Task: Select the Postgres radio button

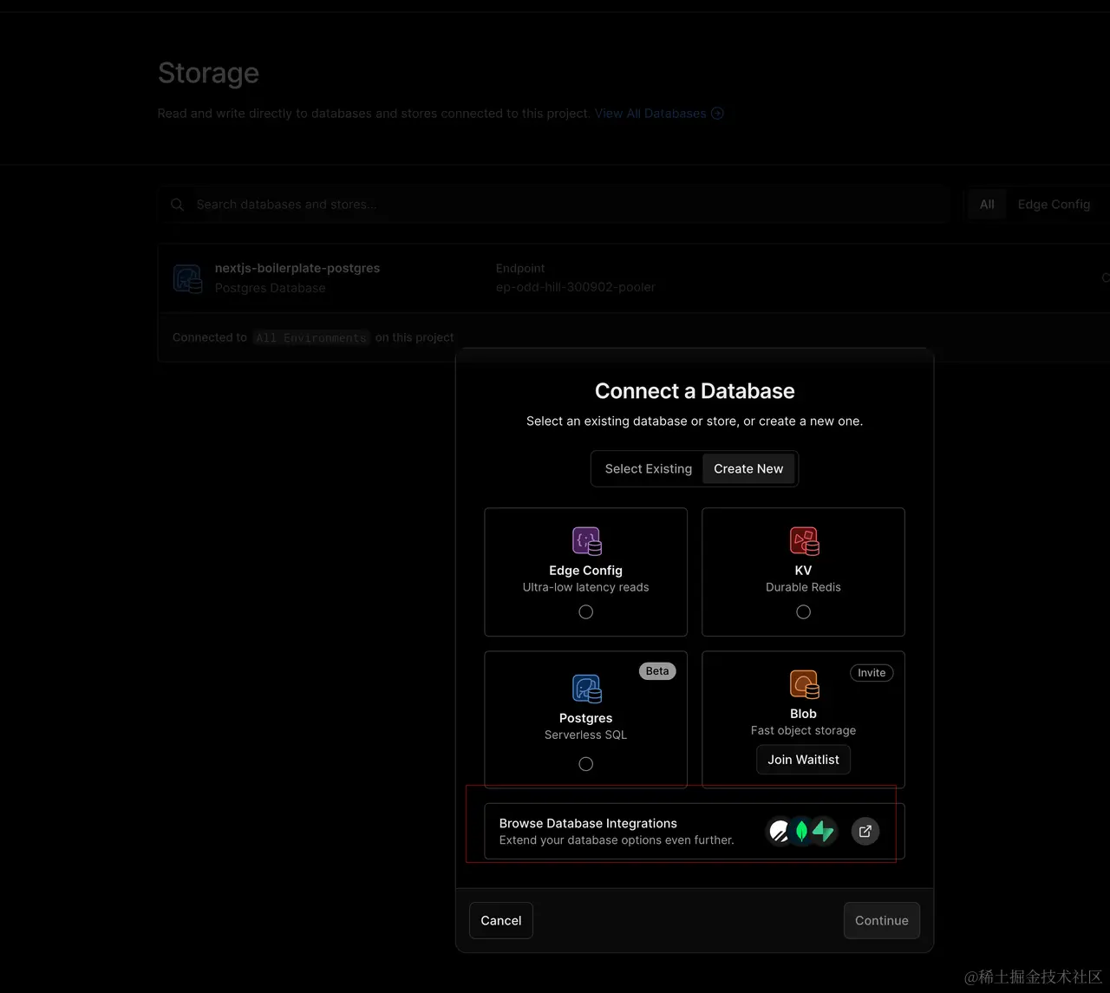Action: coord(586,764)
